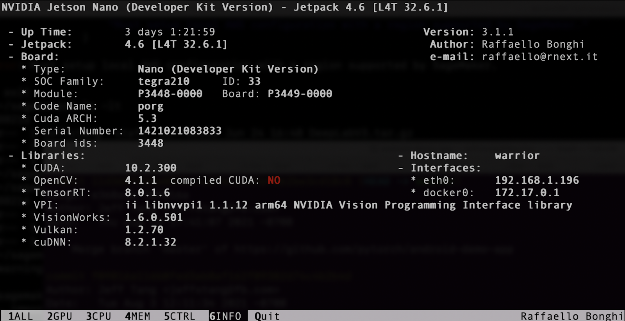Go to the 4MEM tab
Screen dimensions: 625x321
137,316
